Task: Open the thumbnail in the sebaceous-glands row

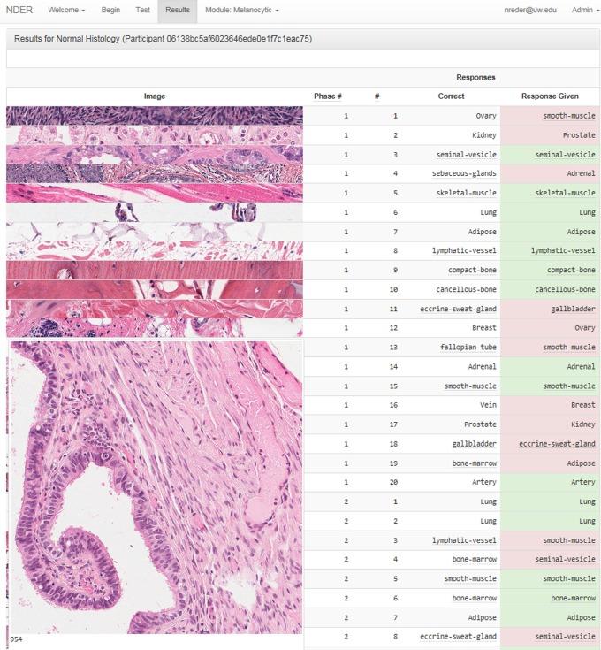Action: [154, 174]
